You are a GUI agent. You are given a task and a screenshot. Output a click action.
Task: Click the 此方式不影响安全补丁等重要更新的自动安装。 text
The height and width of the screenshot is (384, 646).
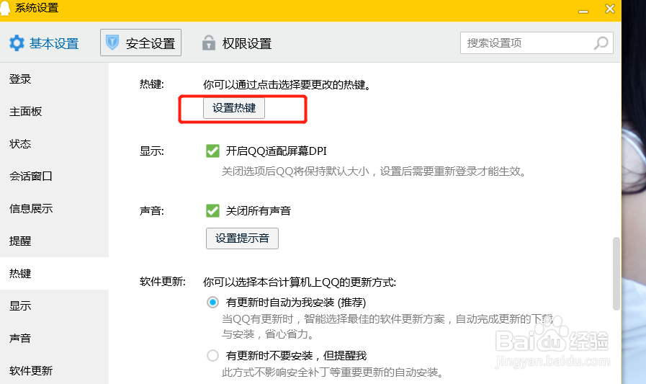334,372
